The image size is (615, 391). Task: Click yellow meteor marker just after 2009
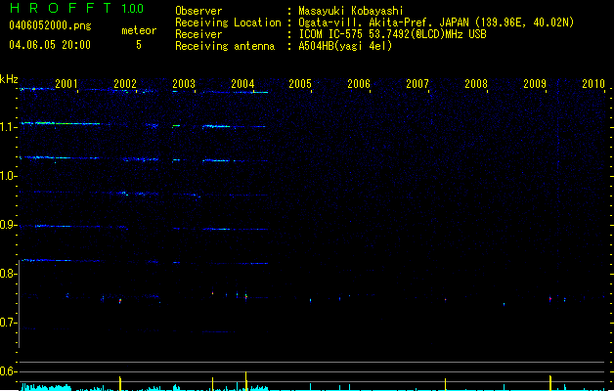(550, 383)
